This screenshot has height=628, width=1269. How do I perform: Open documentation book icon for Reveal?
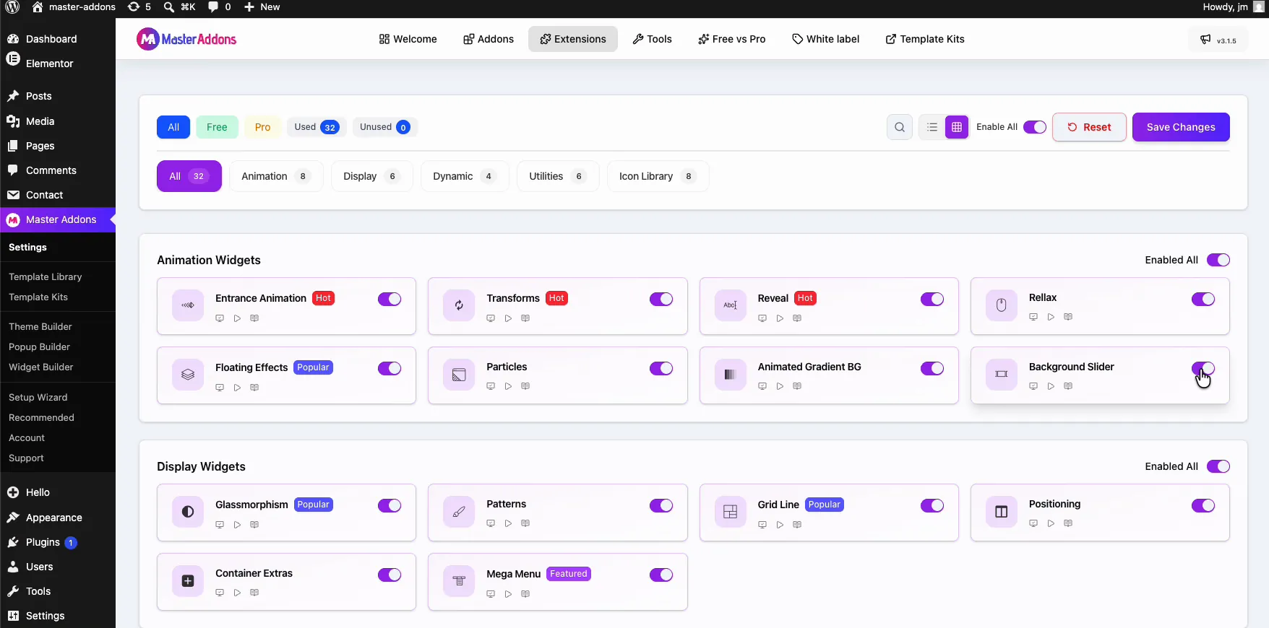pyautogui.click(x=797, y=318)
